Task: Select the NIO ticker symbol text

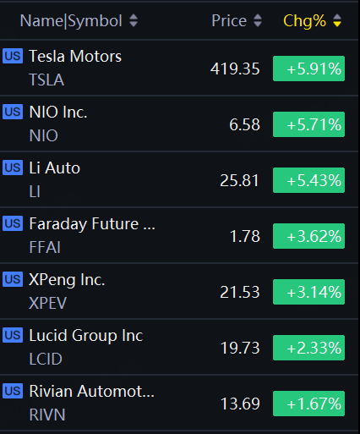Action: pyautogui.click(x=44, y=135)
